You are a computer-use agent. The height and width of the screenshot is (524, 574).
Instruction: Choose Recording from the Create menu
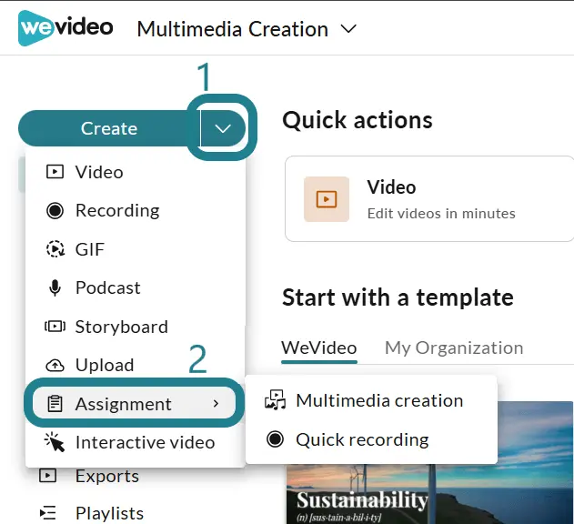pyautogui.click(x=136, y=210)
